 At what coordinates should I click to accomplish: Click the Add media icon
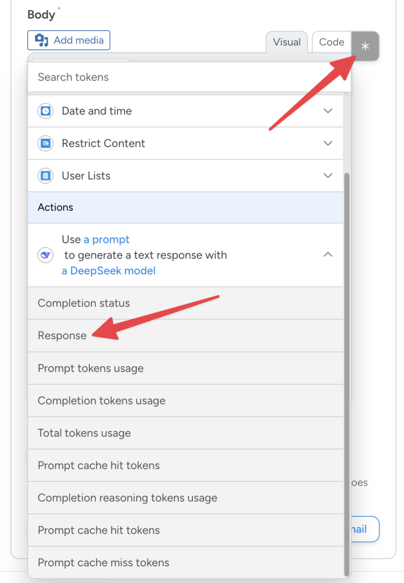click(x=42, y=40)
